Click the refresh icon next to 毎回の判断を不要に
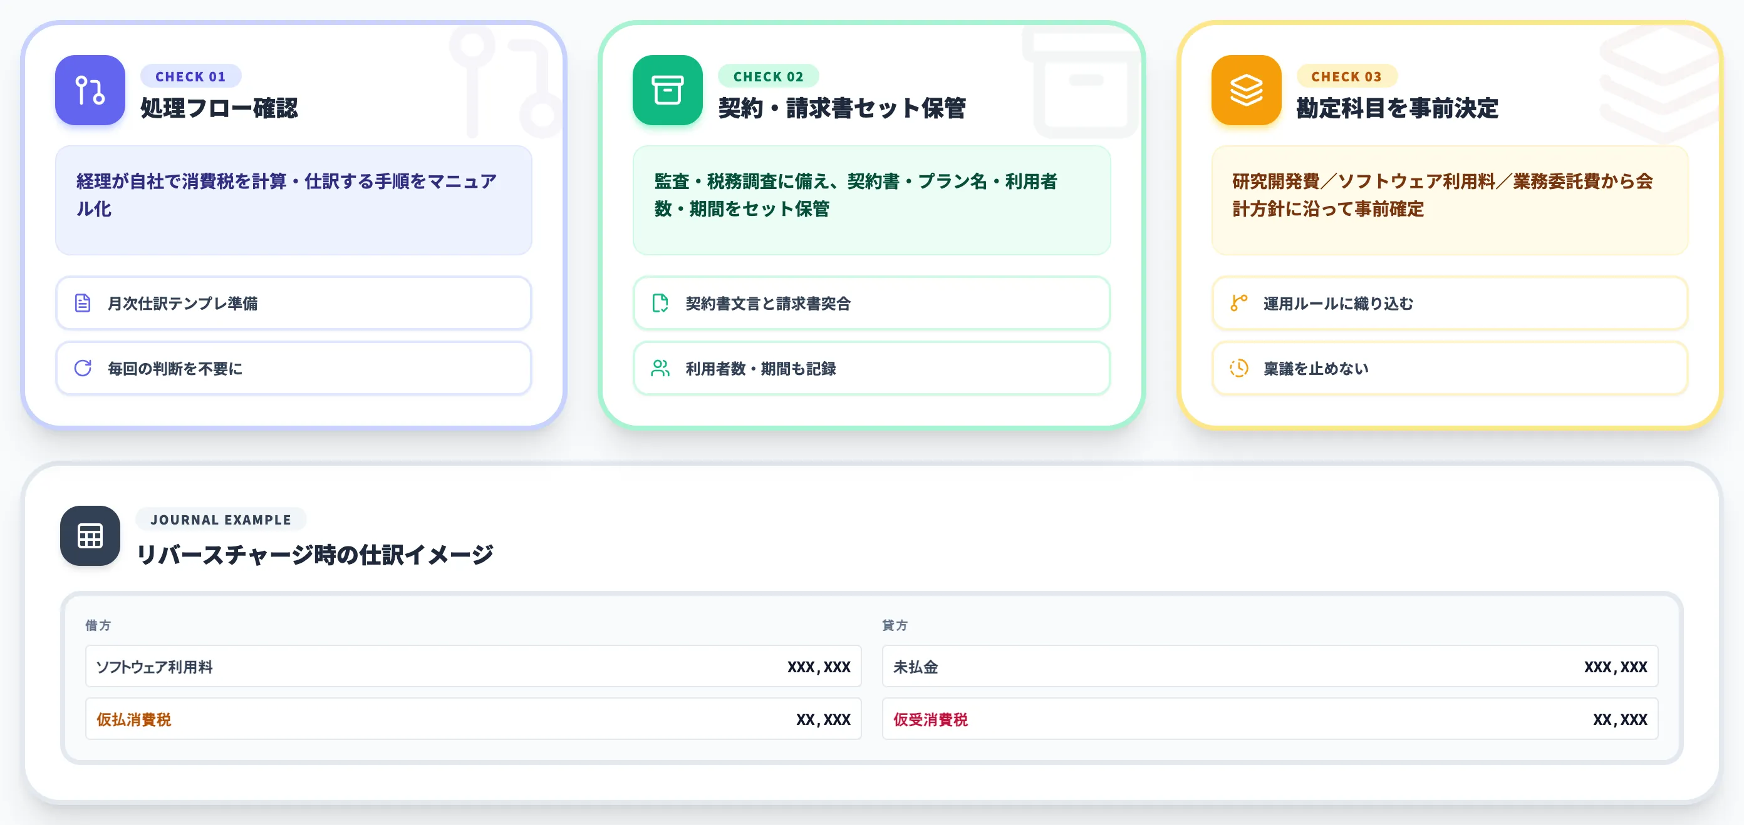Viewport: 1744px width, 825px height. [x=83, y=368]
